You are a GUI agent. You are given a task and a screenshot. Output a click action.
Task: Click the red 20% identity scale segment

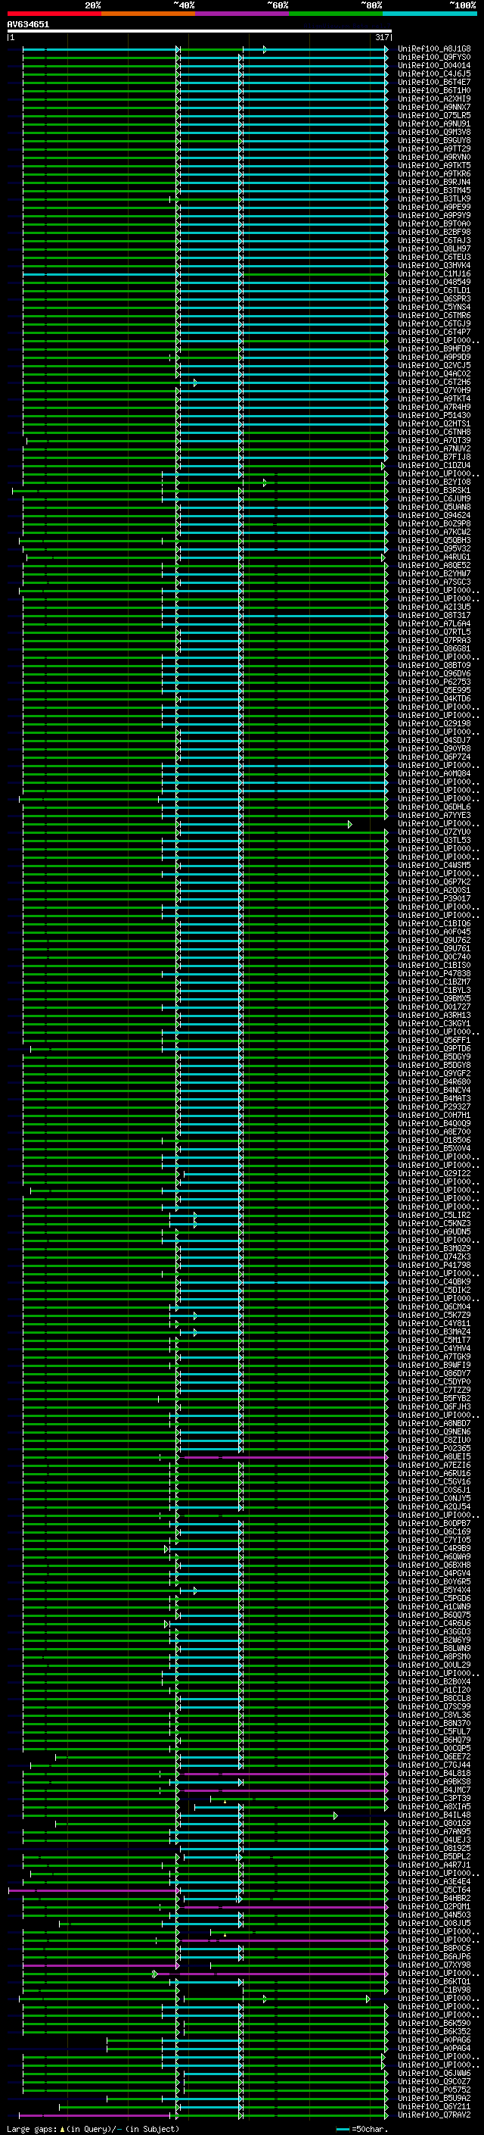(54, 14)
